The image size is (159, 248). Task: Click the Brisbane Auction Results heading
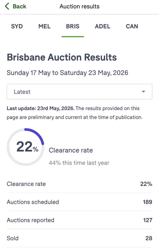62,57
